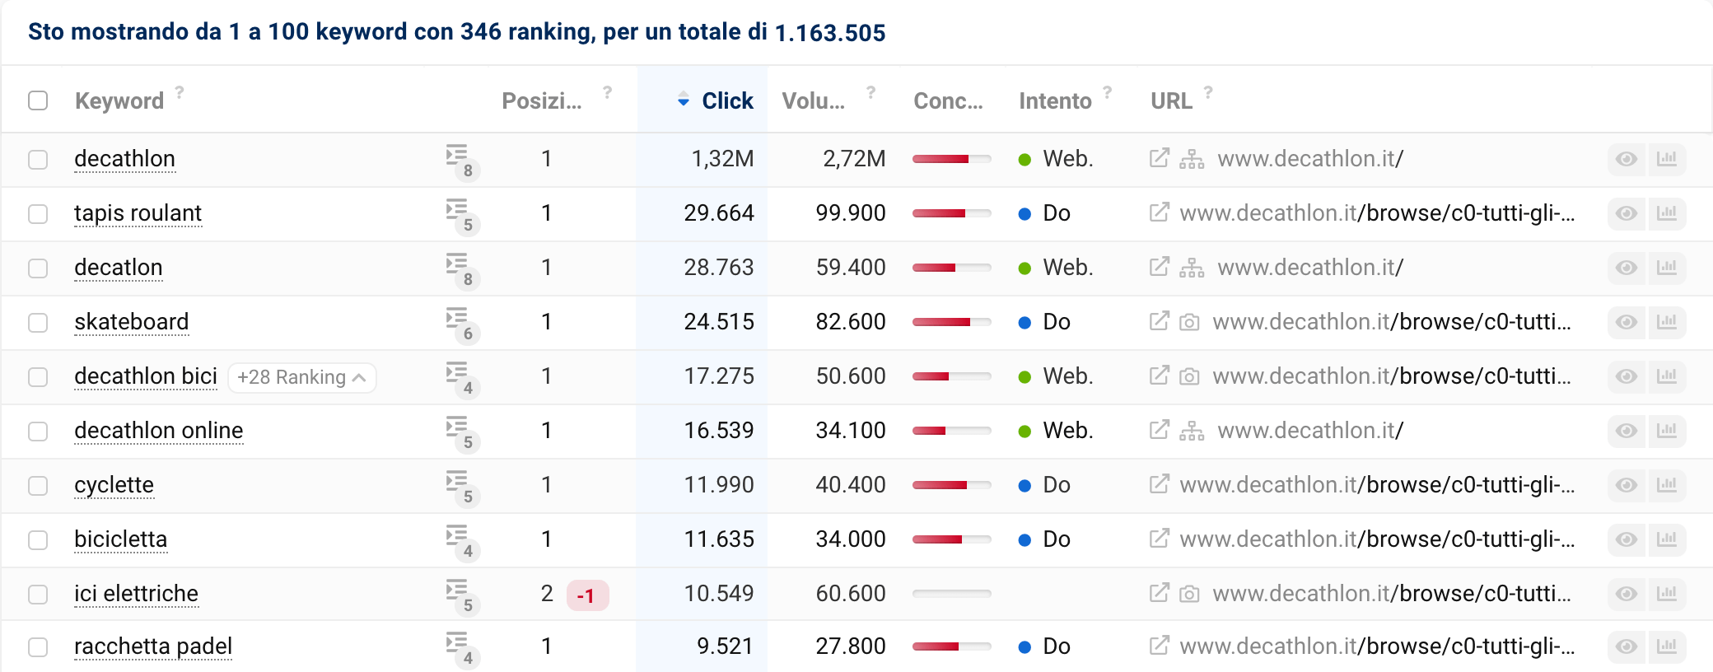
Task: Click Do intent label in tapis roulant row
Action: [1057, 213]
